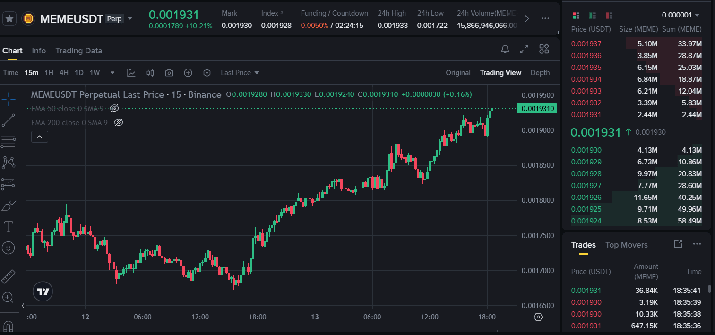Select the zoom in magnifier tool
The width and height of the screenshot is (715, 335).
tap(8, 298)
